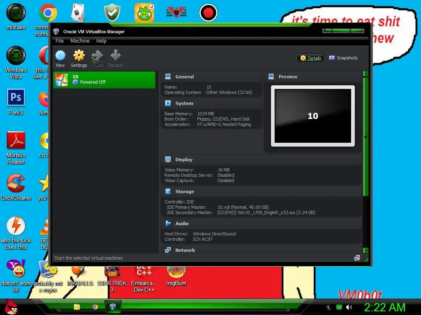
Task: Open the Machine menu
Action: pos(80,41)
